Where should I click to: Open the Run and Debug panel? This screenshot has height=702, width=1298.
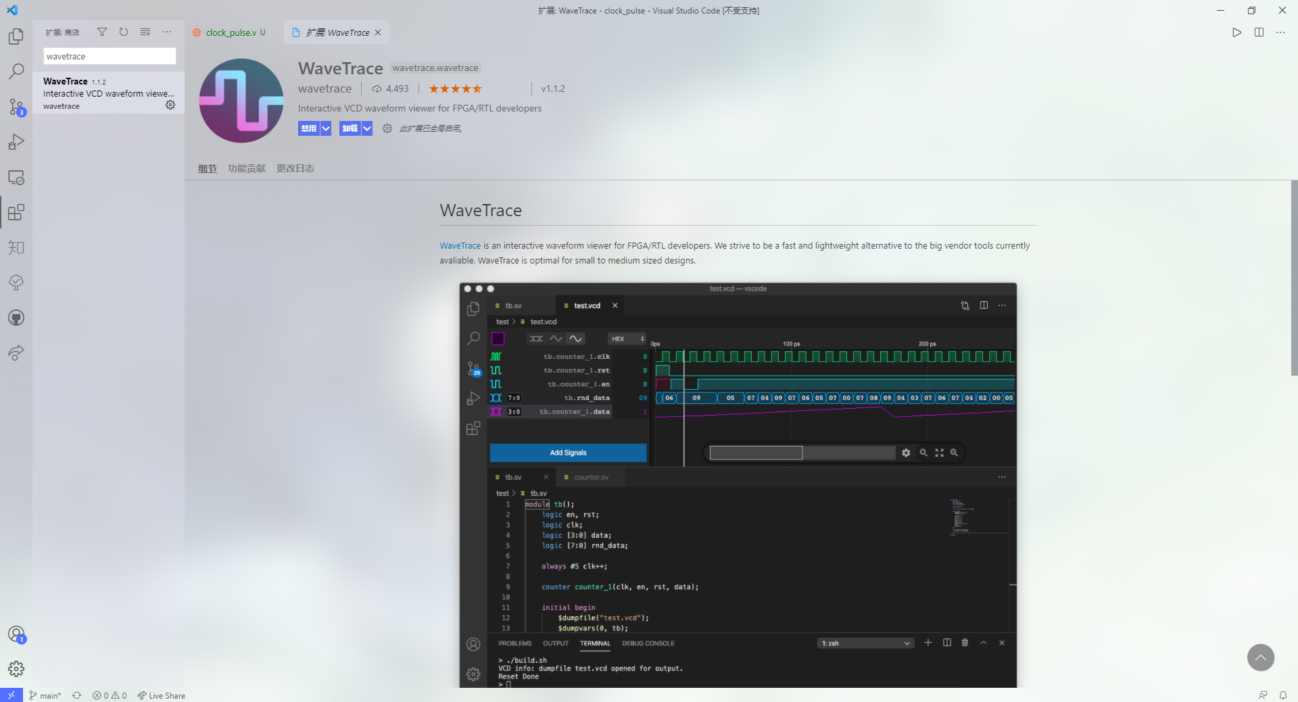pyautogui.click(x=16, y=141)
